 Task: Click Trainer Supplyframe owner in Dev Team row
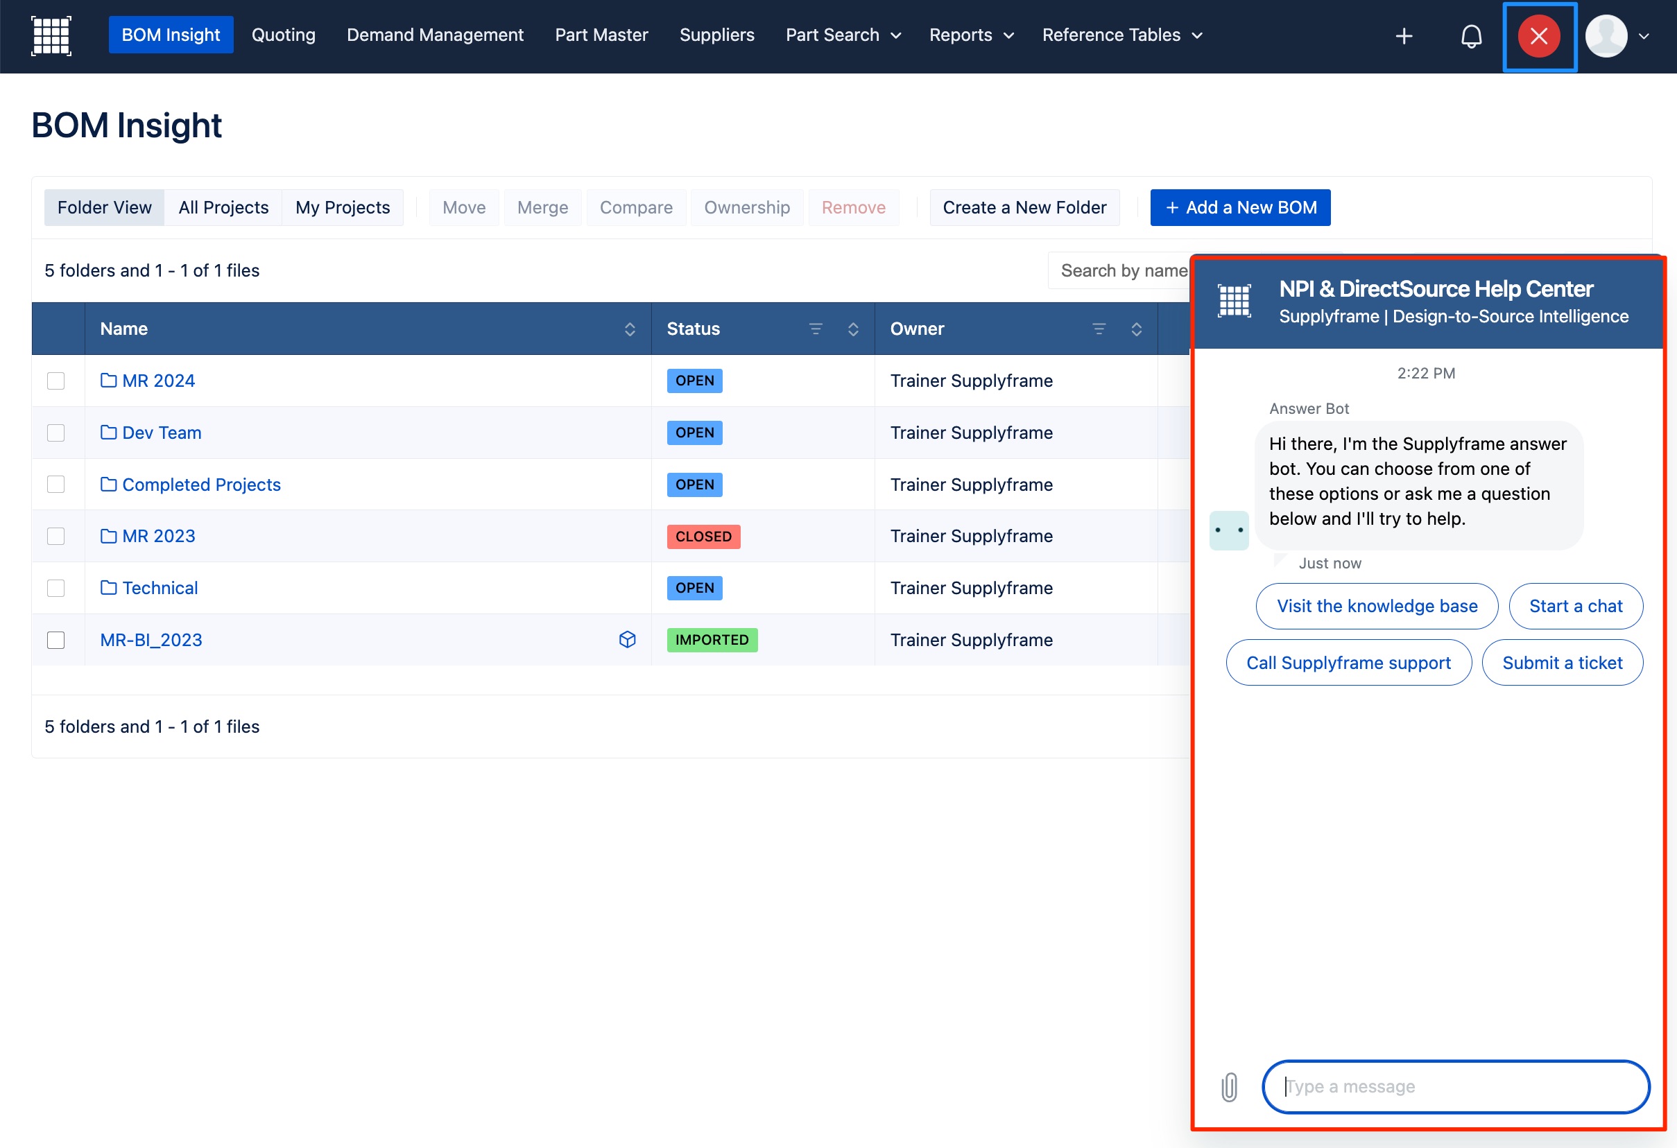point(971,433)
